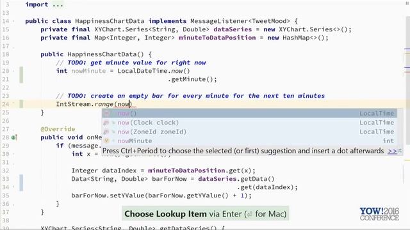410x230 pixels.
Task: Collapse the fold marker on line 34
Action: [13, 187]
